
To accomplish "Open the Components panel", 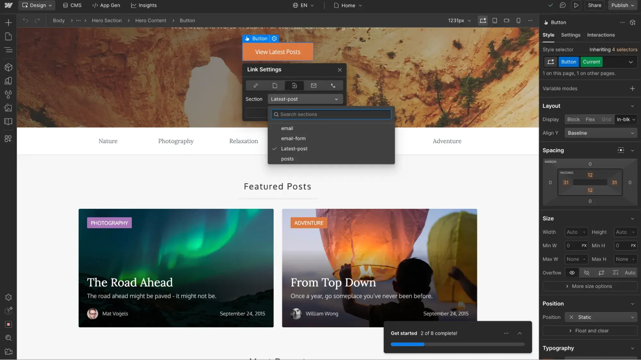I will coord(8,67).
